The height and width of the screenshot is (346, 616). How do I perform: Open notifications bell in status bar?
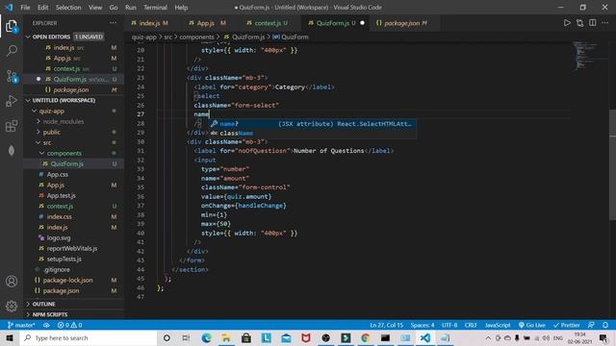(605, 325)
